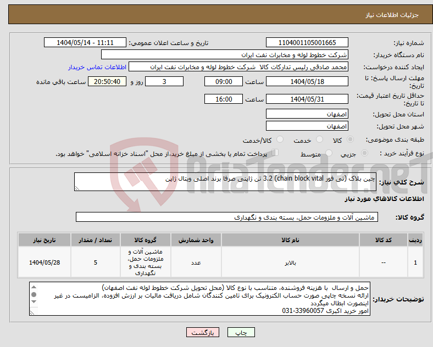
Task: Select the کالا/خدمت radio button
Action: pyautogui.click(x=280, y=139)
